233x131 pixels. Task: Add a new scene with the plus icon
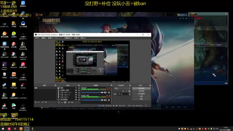click(36, 102)
